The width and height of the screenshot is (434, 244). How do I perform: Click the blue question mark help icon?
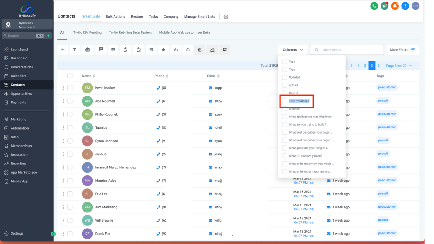click(x=405, y=6)
